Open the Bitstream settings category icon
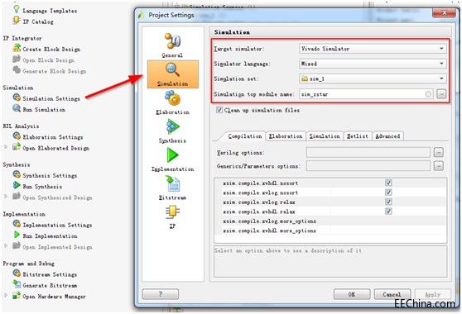Viewport: 462px width, 314px height. [173, 183]
